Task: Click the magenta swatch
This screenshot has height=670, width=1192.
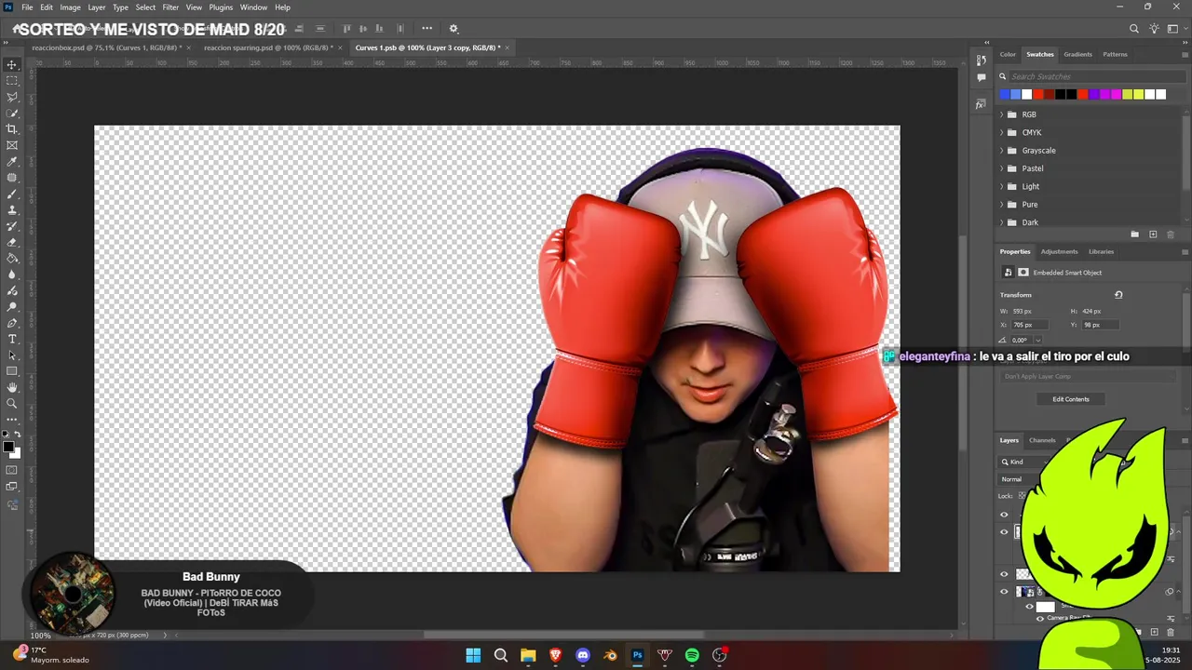Action: coord(1116,94)
